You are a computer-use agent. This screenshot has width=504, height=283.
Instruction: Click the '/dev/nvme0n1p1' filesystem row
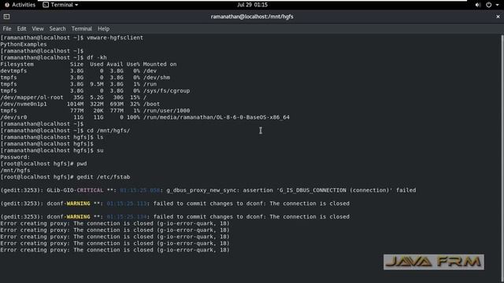(x=80, y=104)
